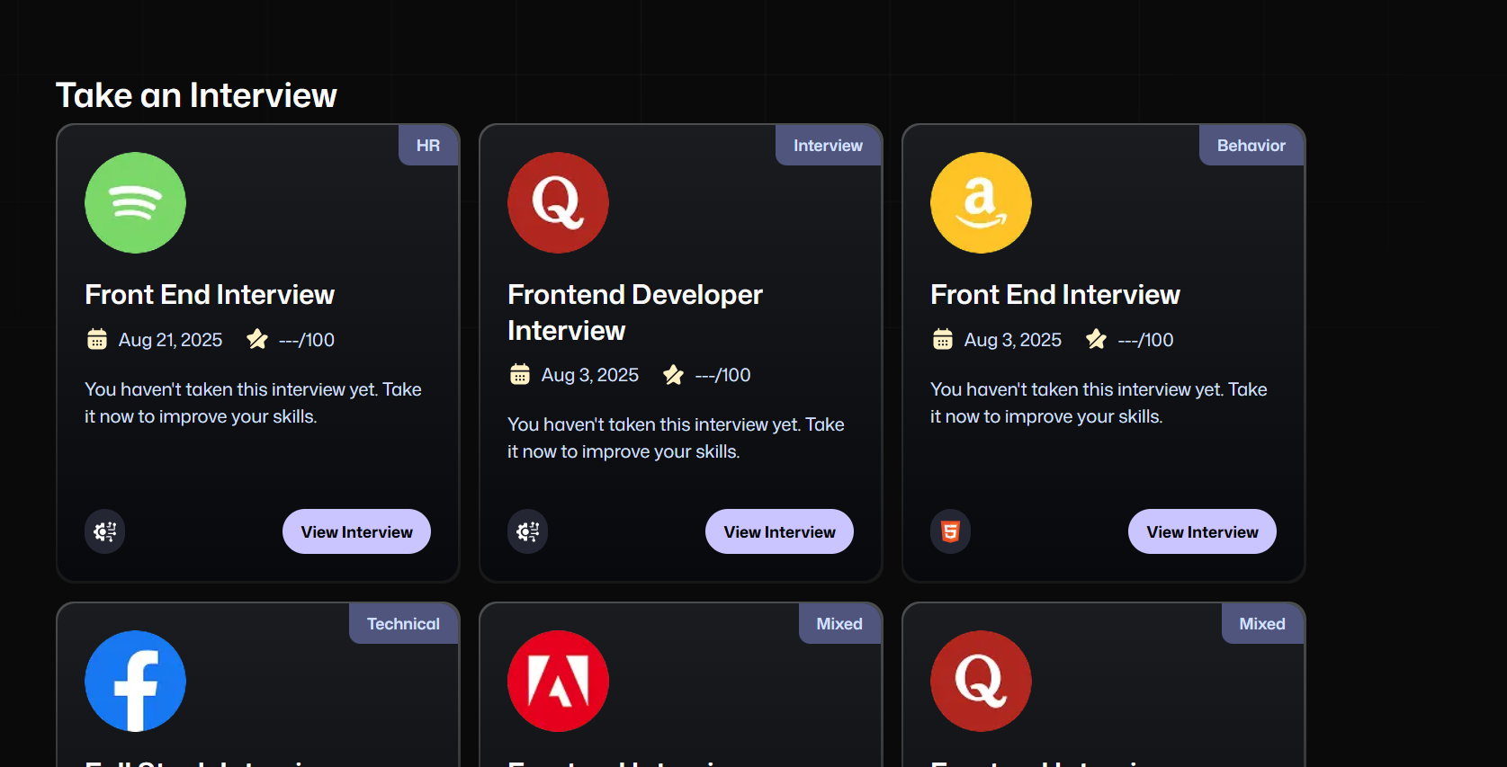1507x767 pixels.
Task: Click description text on Amazon Behavior card
Action: 1099,403
